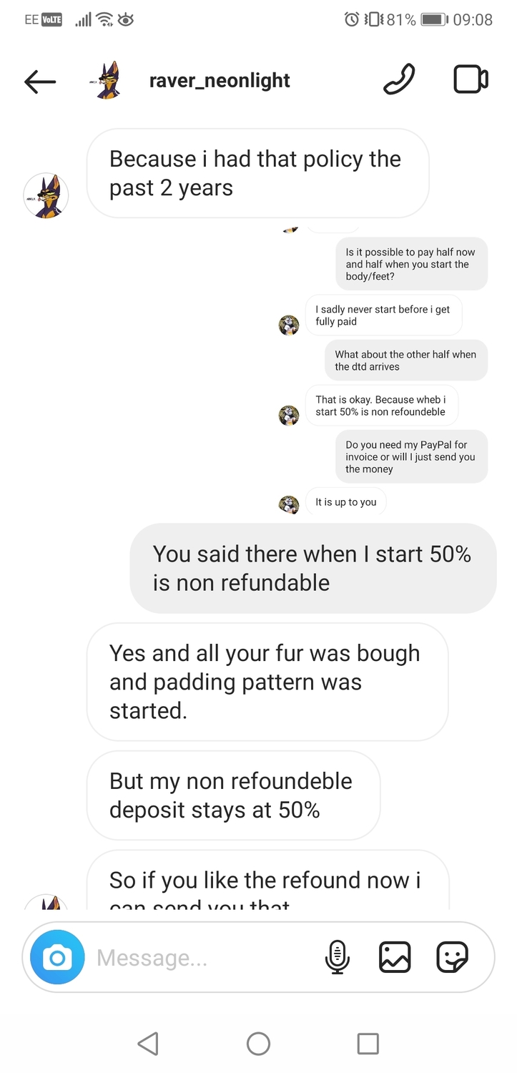Start a voice call with raver_neonlight
This screenshot has width=517, height=1073.
click(399, 79)
